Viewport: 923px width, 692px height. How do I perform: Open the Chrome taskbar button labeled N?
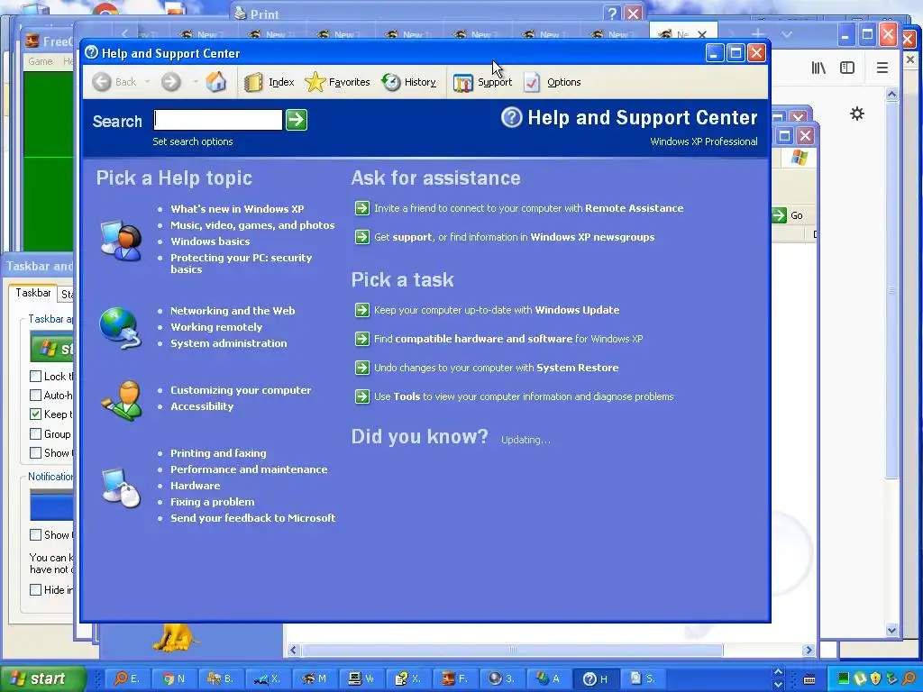[174, 678]
